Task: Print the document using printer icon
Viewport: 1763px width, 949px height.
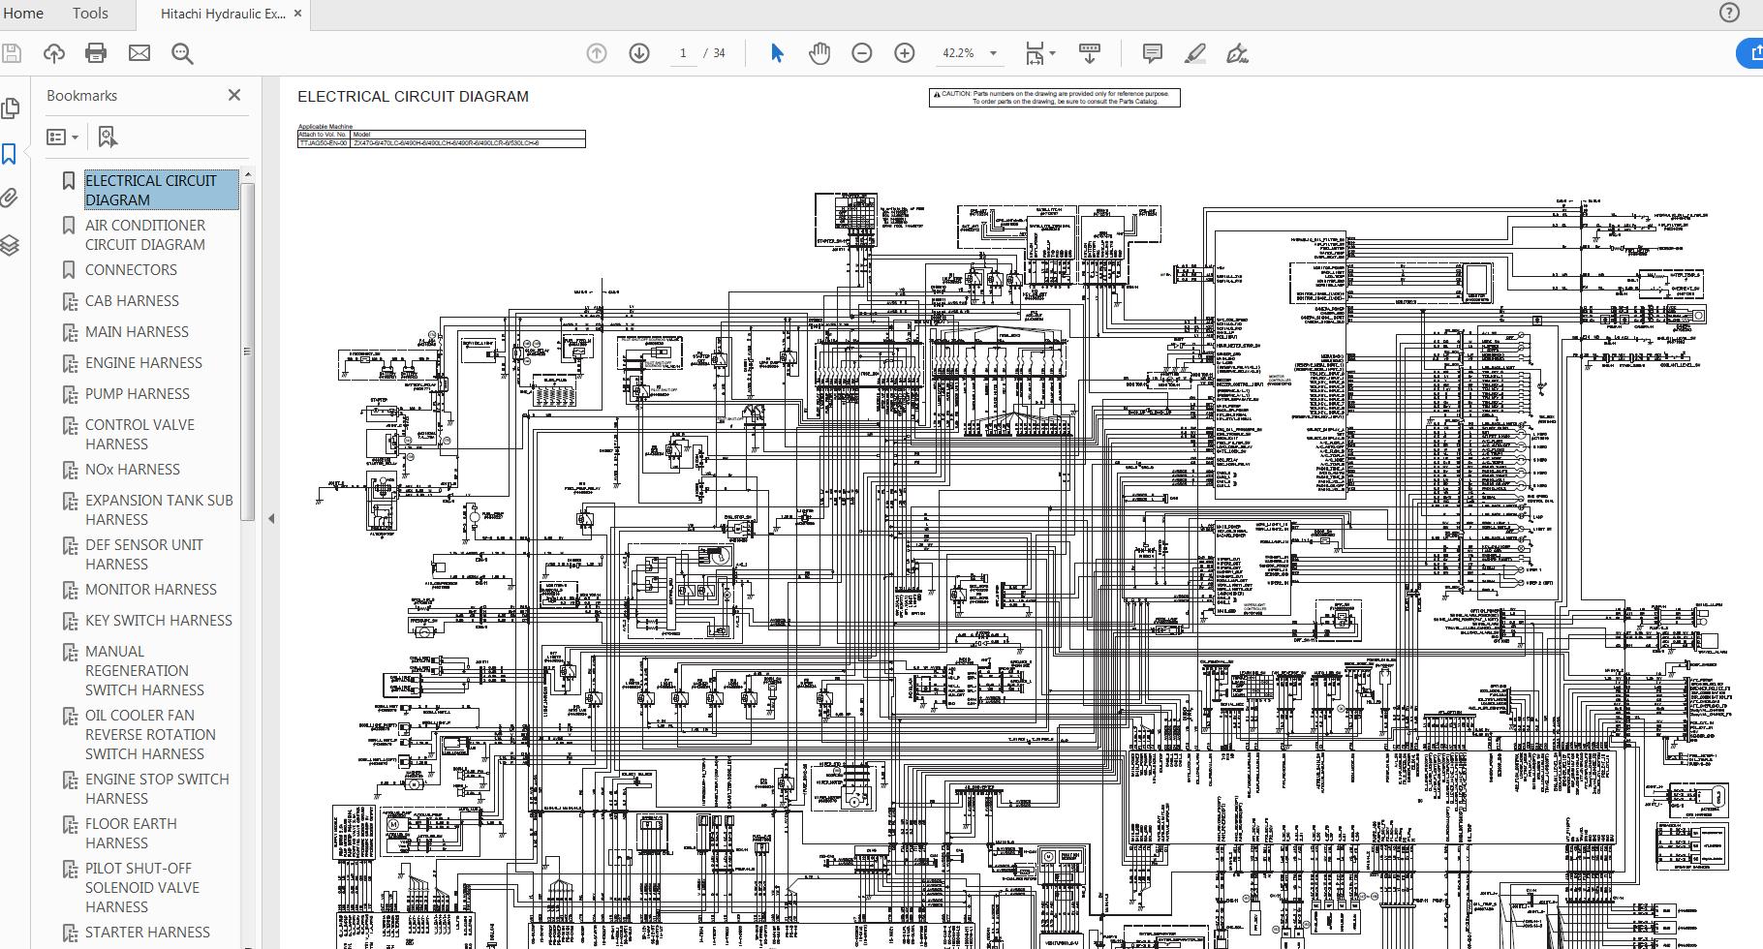Action: click(x=96, y=54)
